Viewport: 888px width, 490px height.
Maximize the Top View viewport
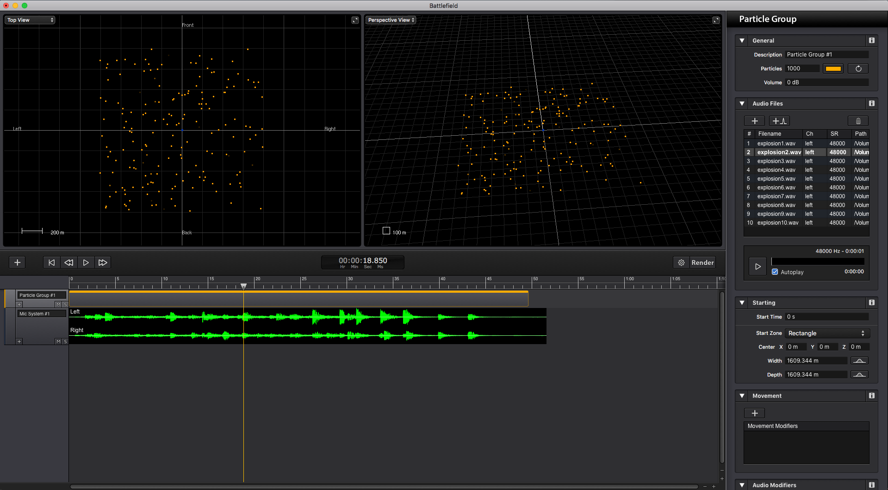tap(355, 20)
